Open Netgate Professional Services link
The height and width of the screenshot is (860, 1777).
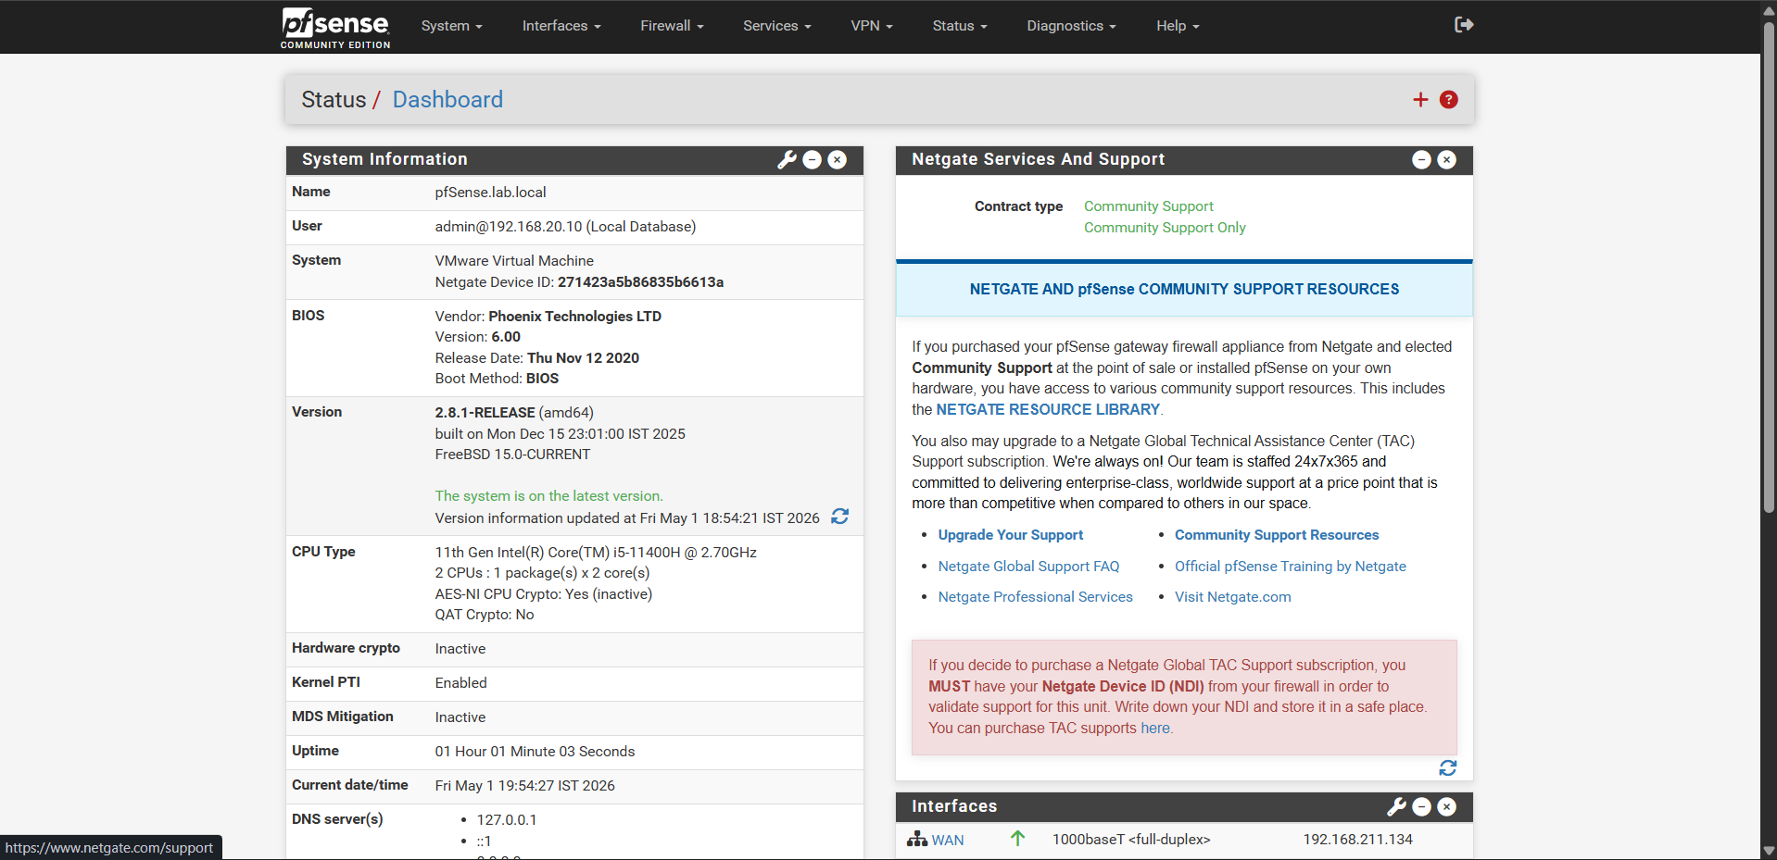pyautogui.click(x=1035, y=597)
